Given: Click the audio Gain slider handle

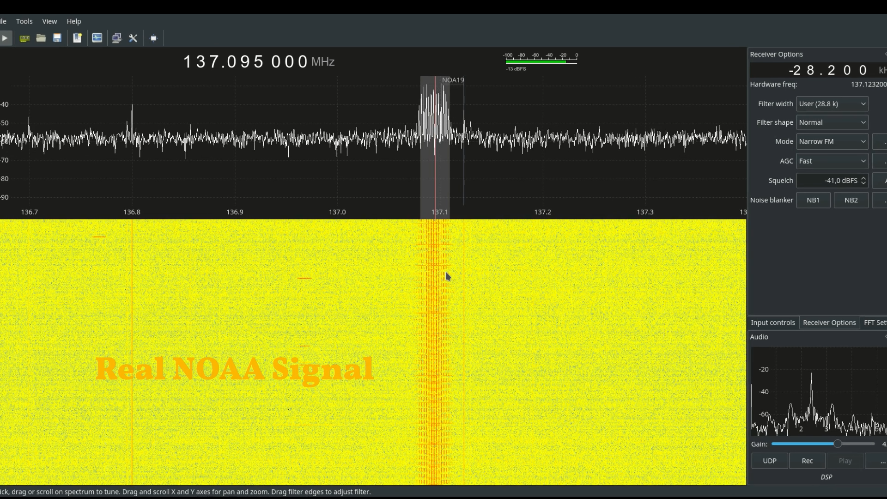Looking at the screenshot, I should point(838,444).
